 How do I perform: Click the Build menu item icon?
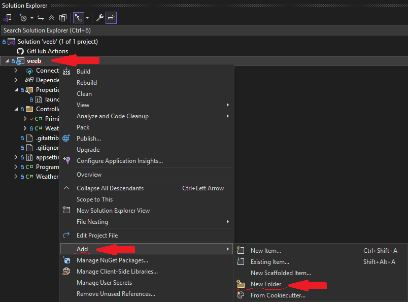click(x=66, y=72)
